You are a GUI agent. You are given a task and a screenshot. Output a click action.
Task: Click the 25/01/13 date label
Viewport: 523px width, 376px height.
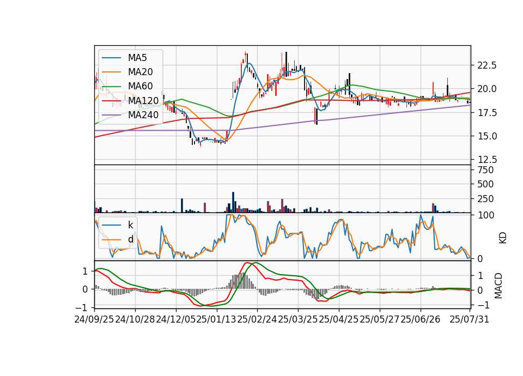(x=216, y=319)
